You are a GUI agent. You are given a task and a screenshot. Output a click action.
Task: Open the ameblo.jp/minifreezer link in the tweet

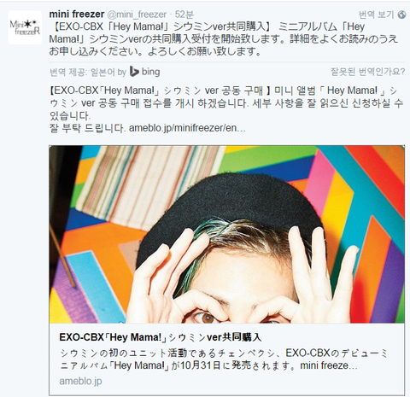pyautogui.click(x=187, y=128)
